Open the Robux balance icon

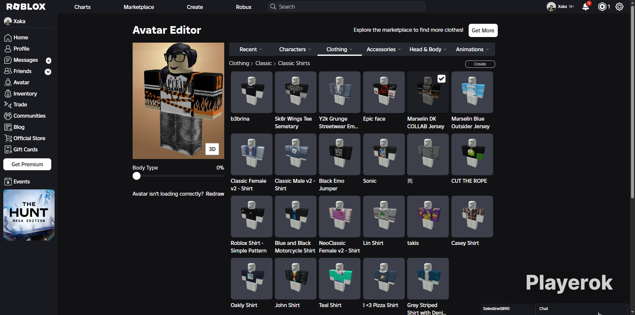pos(602,7)
